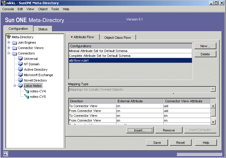Click the Join Engines folder icon

coord(15,43)
